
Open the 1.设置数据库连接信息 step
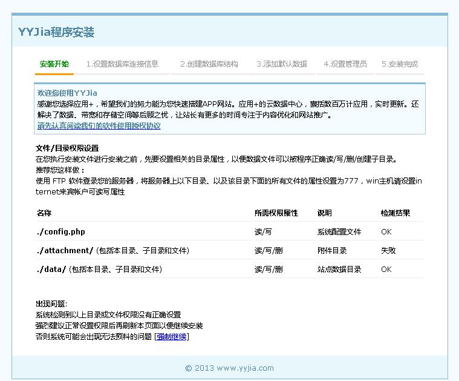pos(122,64)
